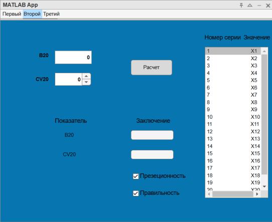
Task: Click the Расчет button
Action: [152, 67]
